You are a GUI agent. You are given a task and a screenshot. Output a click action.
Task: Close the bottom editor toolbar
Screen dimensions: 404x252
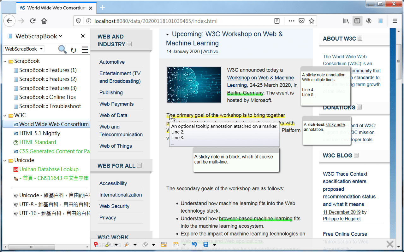(x=390, y=244)
